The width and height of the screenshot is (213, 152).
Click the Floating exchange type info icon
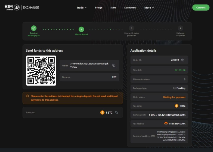(174, 88)
